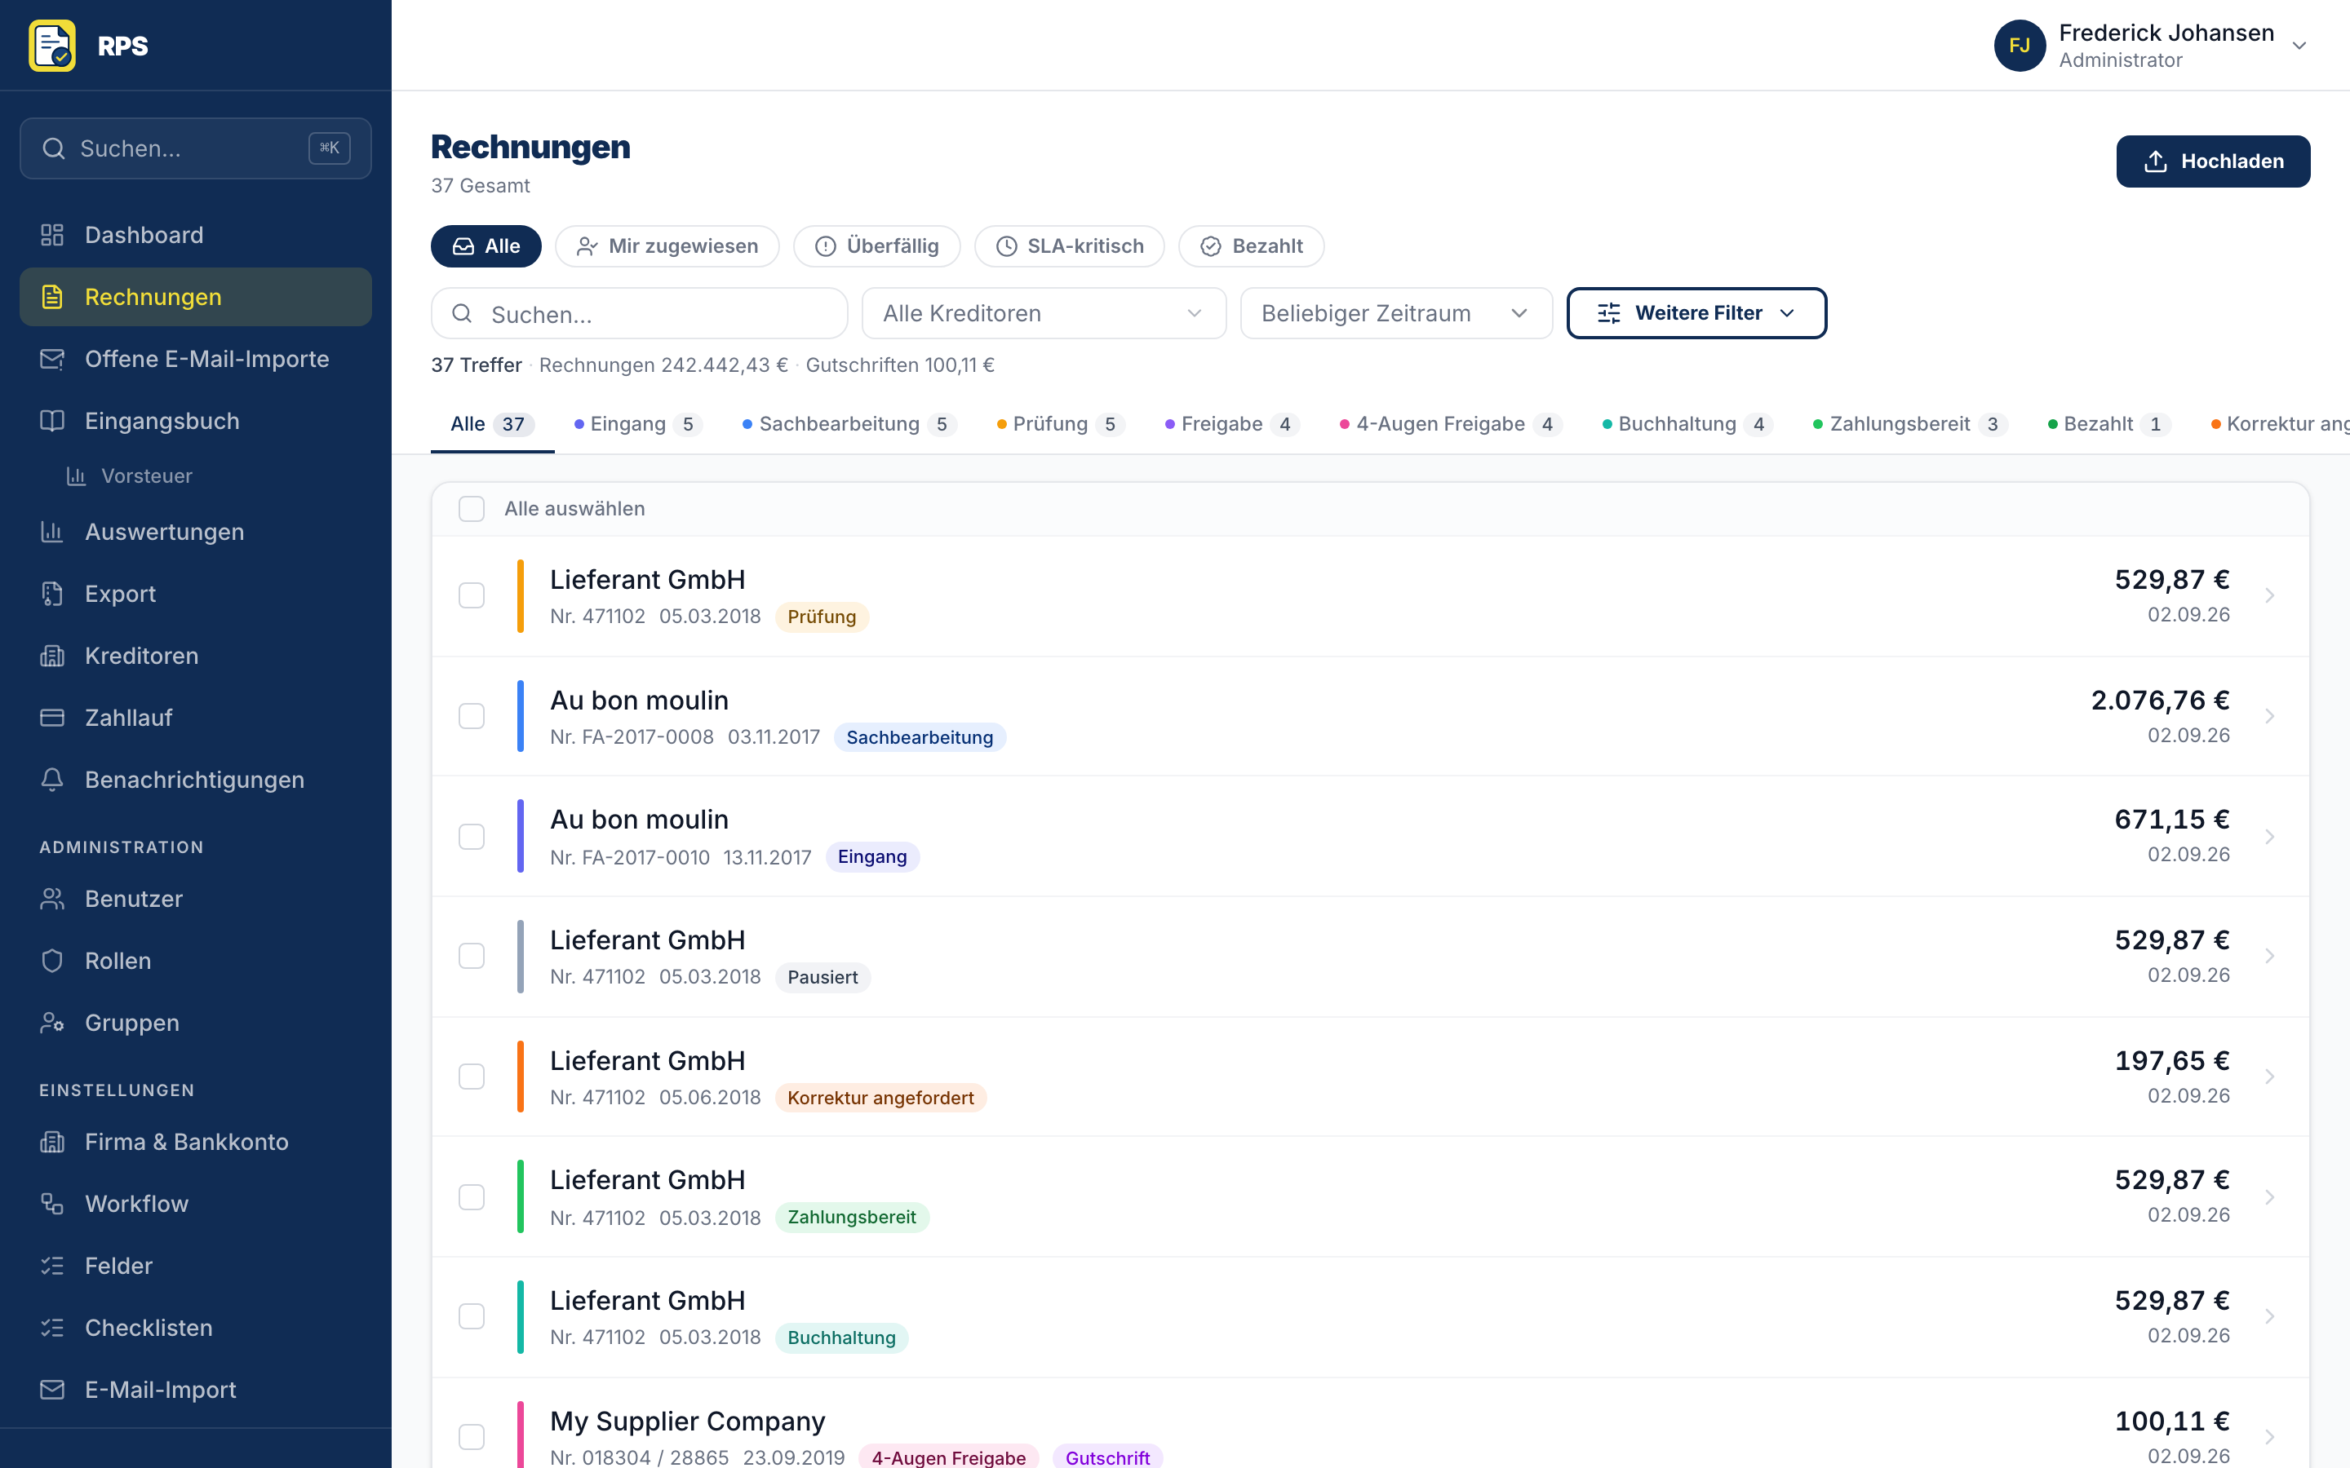This screenshot has width=2350, height=1468.
Task: Open the Benachrichtigungen bell icon
Action: pyautogui.click(x=52, y=780)
